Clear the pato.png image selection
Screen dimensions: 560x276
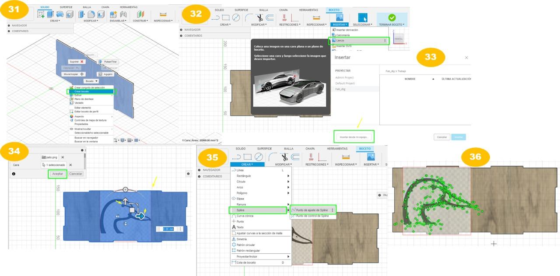63,157
